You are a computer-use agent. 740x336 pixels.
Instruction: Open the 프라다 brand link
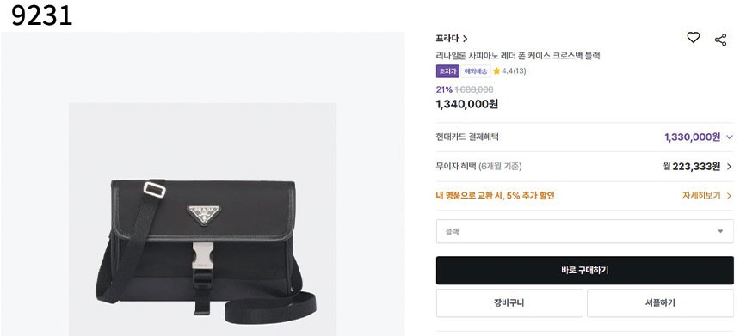pyautogui.click(x=447, y=39)
